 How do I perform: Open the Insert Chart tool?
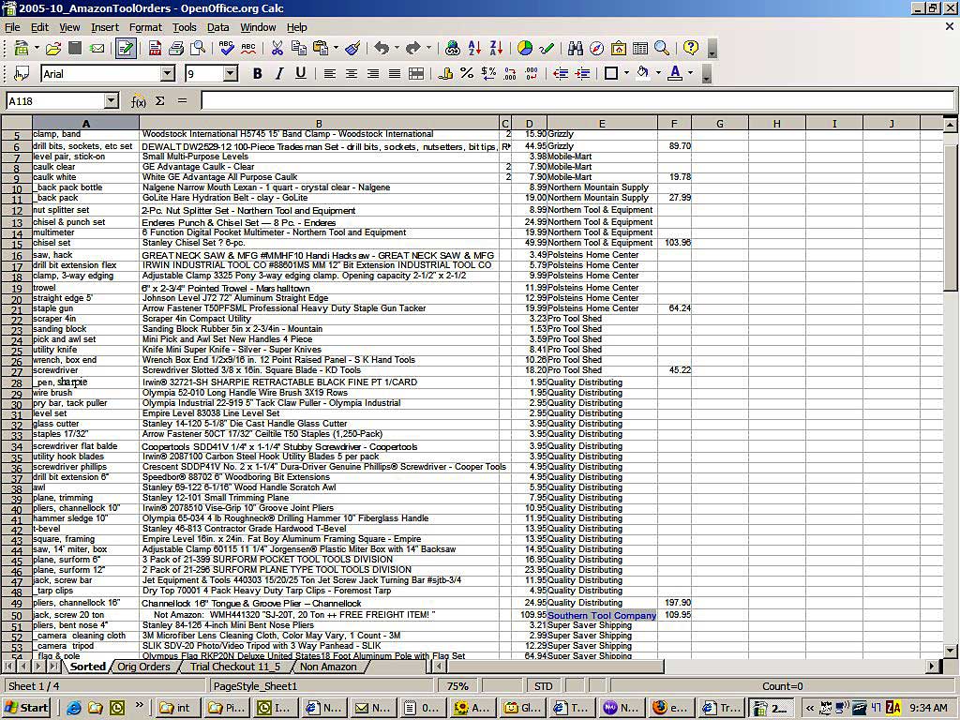[x=525, y=49]
